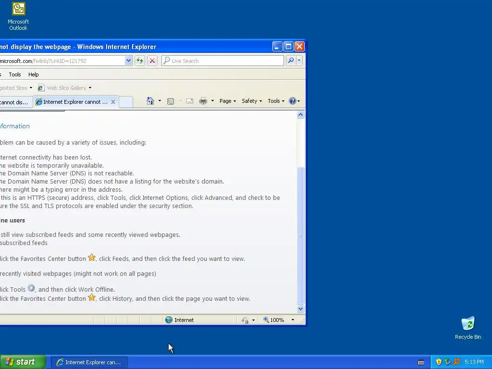Click the Read Mail toolbar icon
This screenshot has height=369, width=492.
tap(189, 101)
